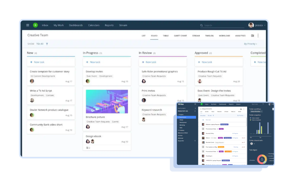Click the search magnifier icon
Viewport: 298px width, 179px height.
pyautogui.click(x=201, y=26)
